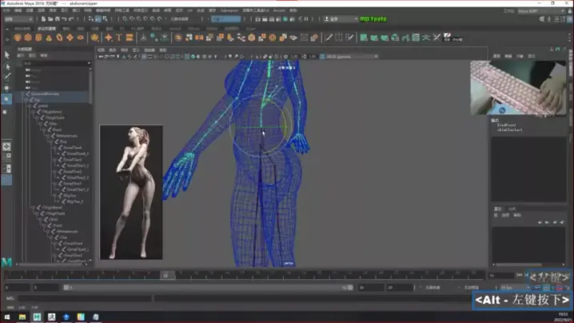Select the SmallToe4 joint in outliner
574x323 pixels.
72,147
